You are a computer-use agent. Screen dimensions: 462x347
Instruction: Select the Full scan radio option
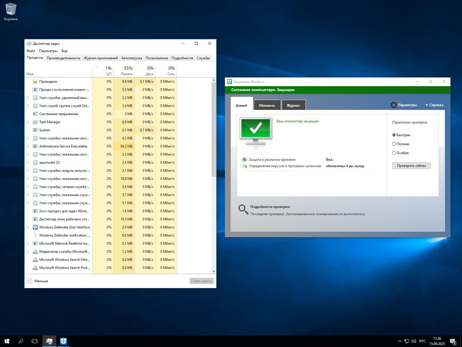(x=394, y=144)
